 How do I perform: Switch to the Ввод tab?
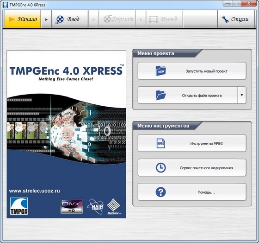pos(70,19)
